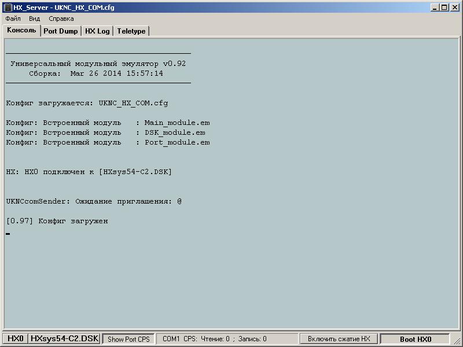The image size is (463, 347).
Task: Click the blinking cursor in the console output
Action: pyautogui.click(x=8, y=234)
